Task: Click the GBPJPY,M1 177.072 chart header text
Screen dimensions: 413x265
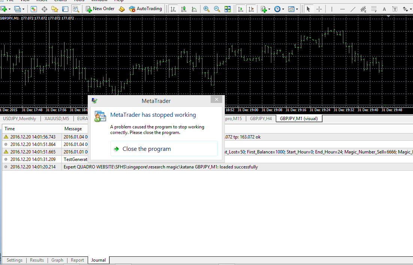Action: pos(37,18)
